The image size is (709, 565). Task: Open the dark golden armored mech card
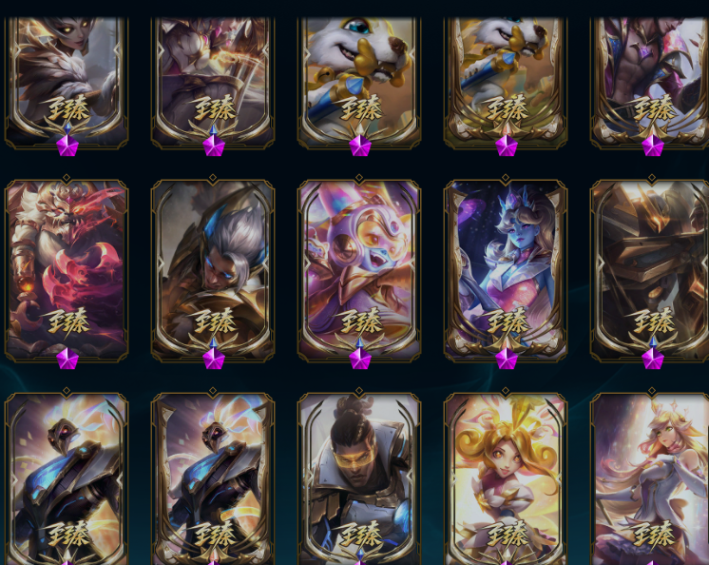click(650, 270)
